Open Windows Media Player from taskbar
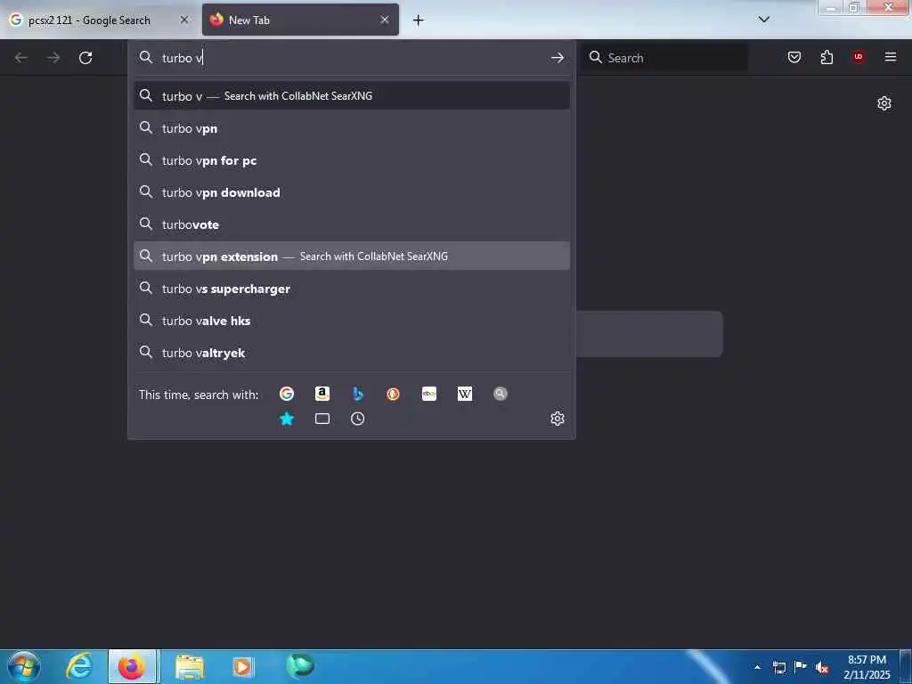Image resolution: width=912 pixels, height=684 pixels. click(242, 666)
